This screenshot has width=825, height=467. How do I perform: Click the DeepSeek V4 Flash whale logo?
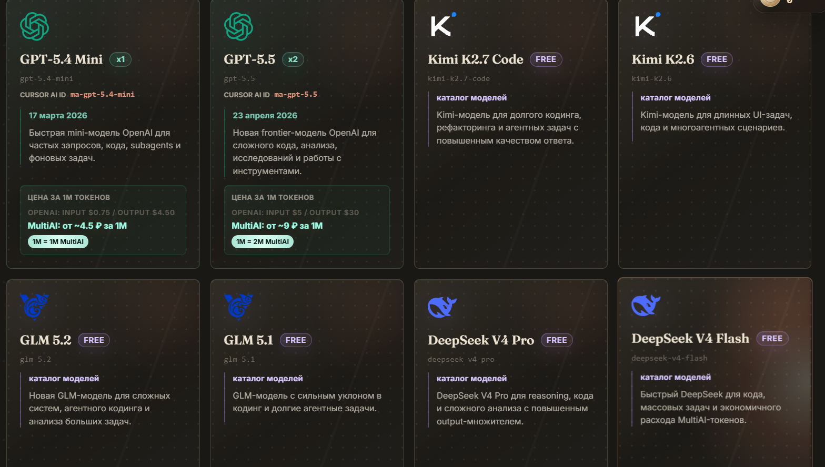coord(646,305)
